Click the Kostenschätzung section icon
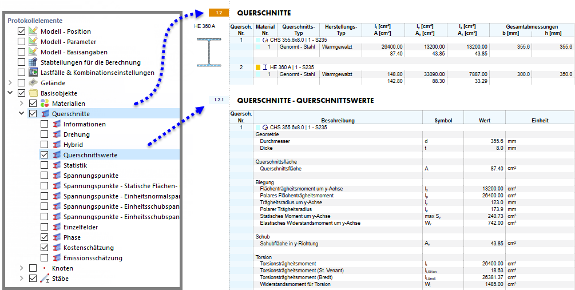The height and width of the screenshot is (290, 575). (x=57, y=248)
